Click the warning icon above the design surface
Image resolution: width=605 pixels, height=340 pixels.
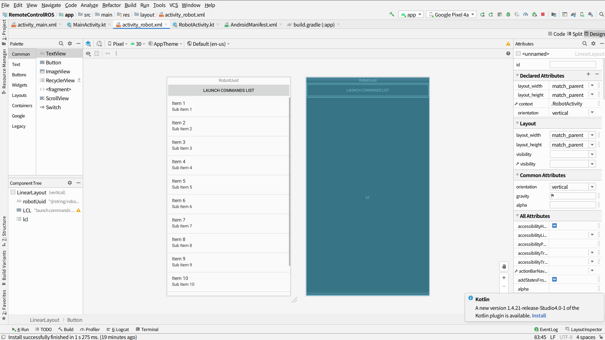[508, 44]
